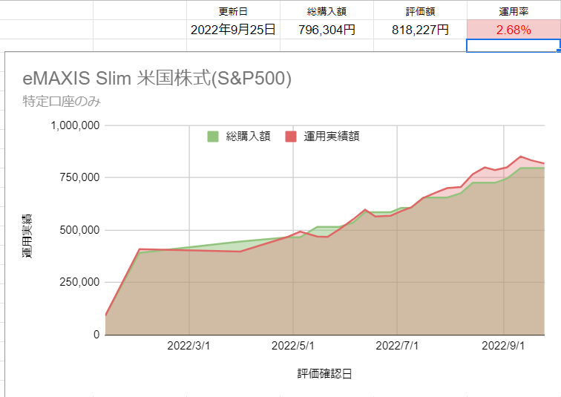Click the 1,000,000 y-axis label
561x397 pixels.
75,125
